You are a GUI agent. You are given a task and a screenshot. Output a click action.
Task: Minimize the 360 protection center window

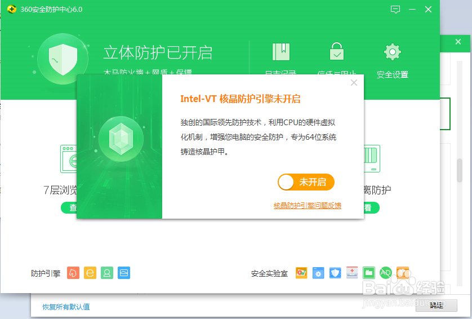tap(412, 10)
